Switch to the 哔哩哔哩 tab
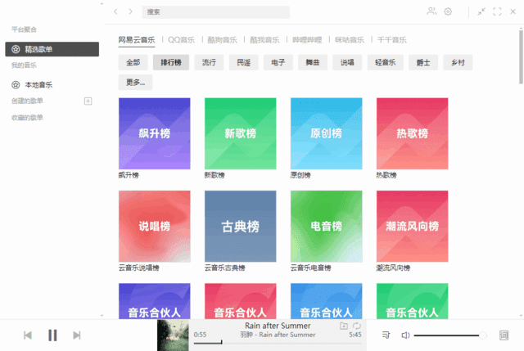The height and width of the screenshot is (351, 524). click(x=307, y=40)
